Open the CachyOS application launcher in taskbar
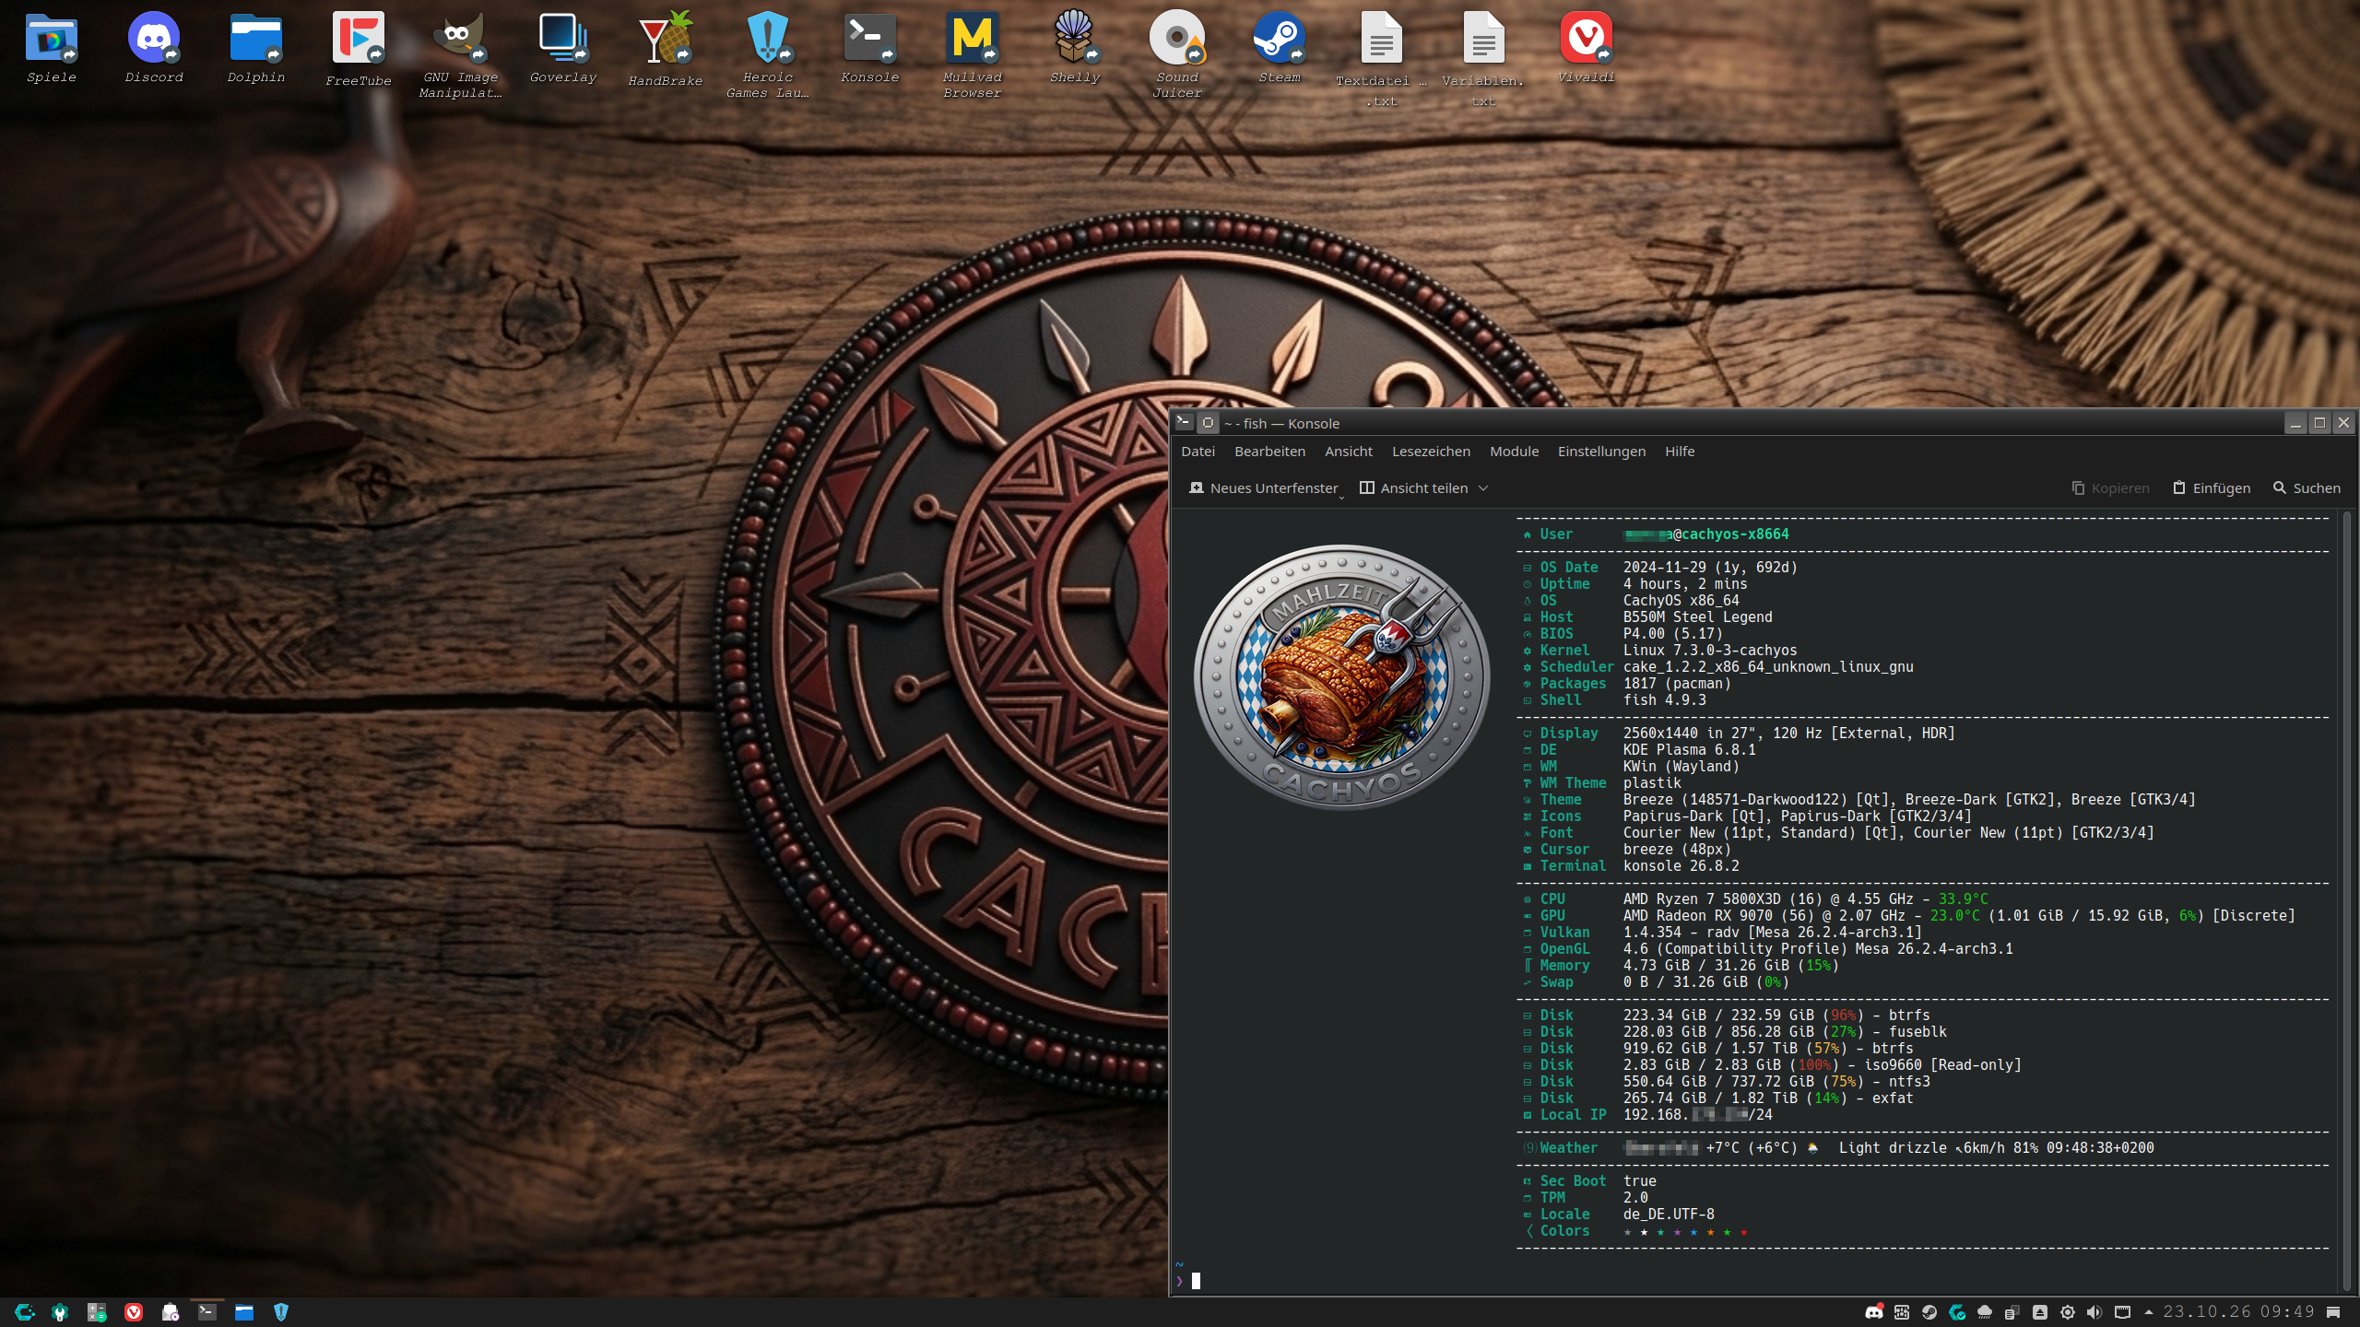The width and height of the screenshot is (2360, 1327). [x=24, y=1312]
